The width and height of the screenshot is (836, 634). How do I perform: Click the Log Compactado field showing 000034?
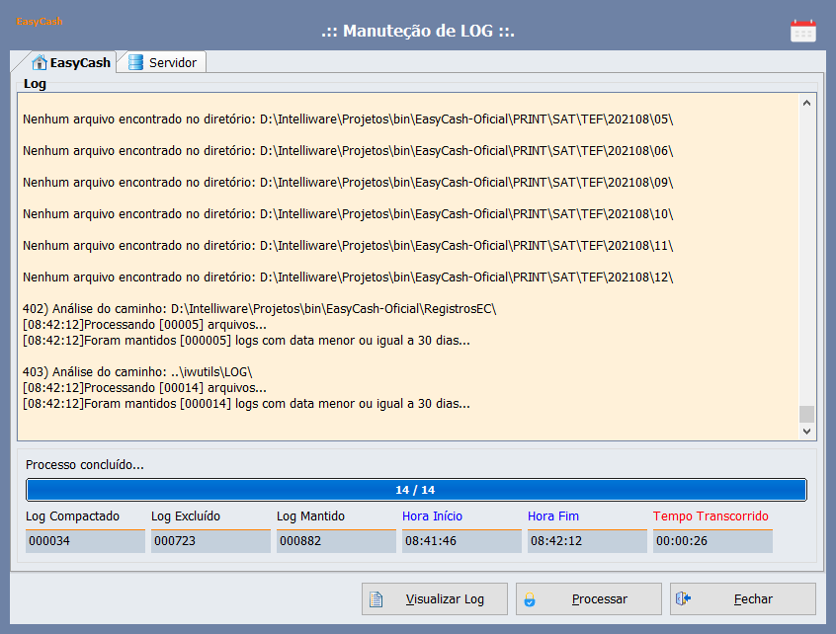click(x=85, y=541)
